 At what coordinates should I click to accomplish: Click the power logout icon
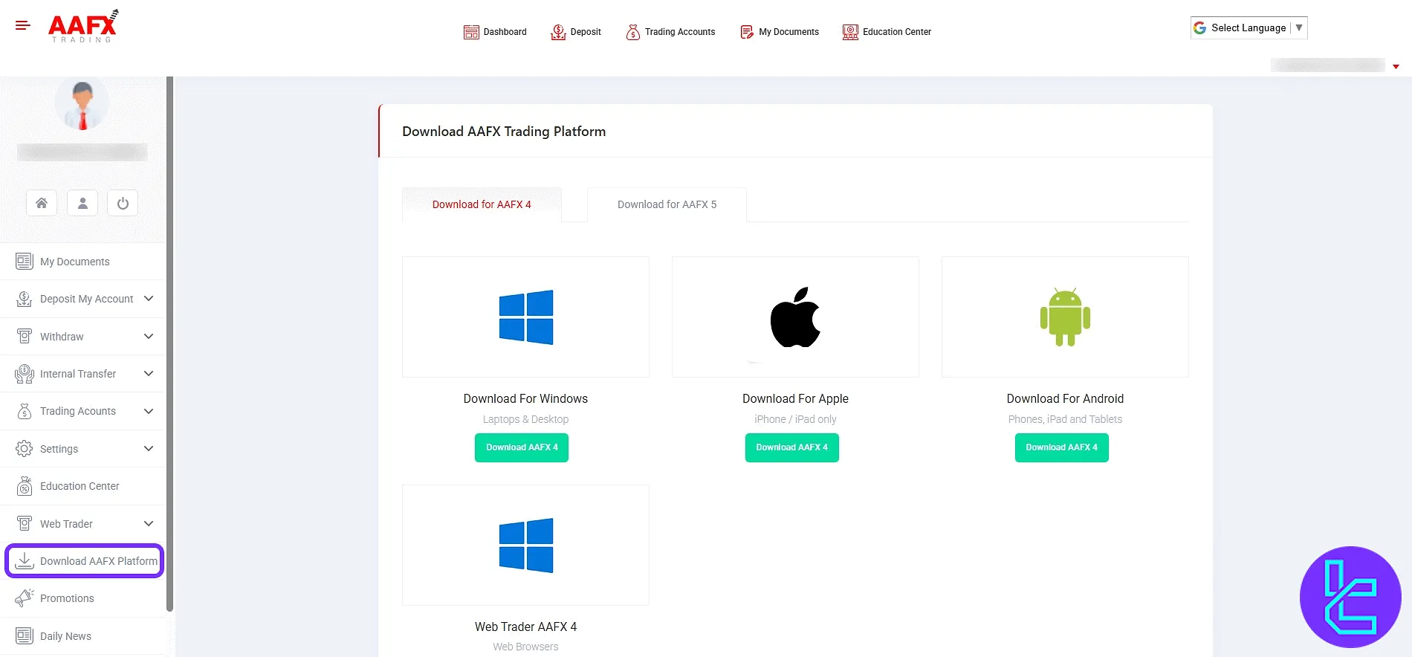[123, 203]
